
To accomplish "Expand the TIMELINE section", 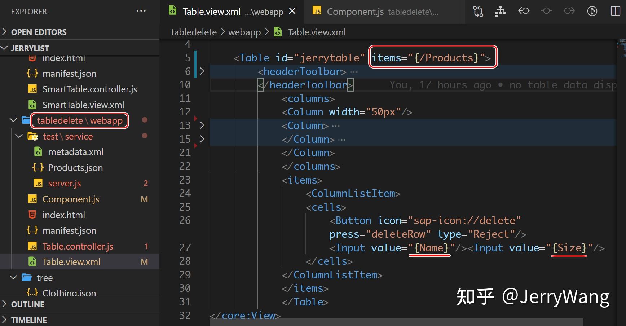I will click(29, 320).
